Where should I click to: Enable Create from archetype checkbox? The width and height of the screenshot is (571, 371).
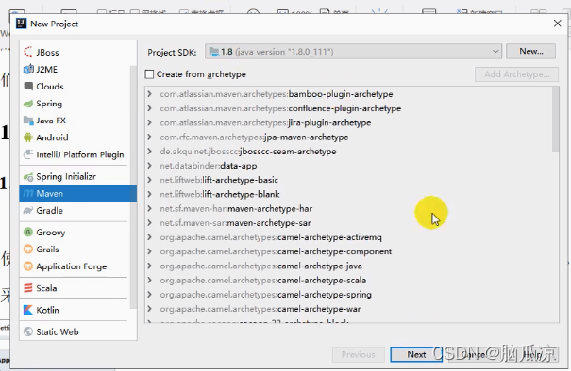149,74
